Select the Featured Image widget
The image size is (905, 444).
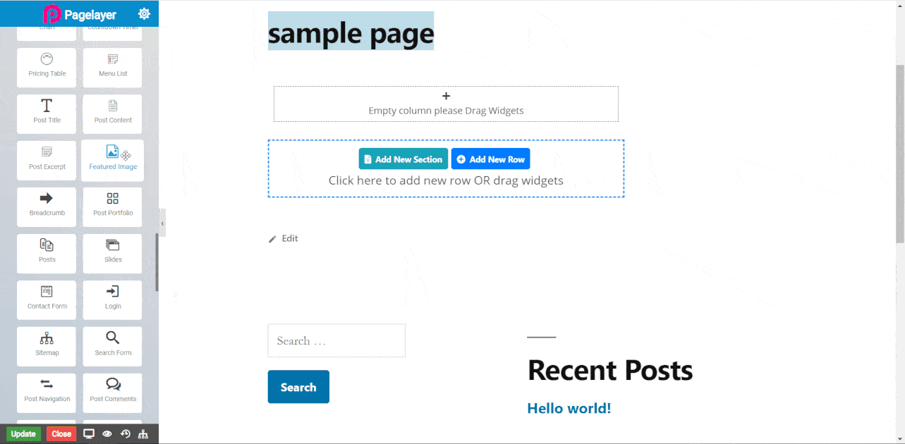tap(112, 160)
